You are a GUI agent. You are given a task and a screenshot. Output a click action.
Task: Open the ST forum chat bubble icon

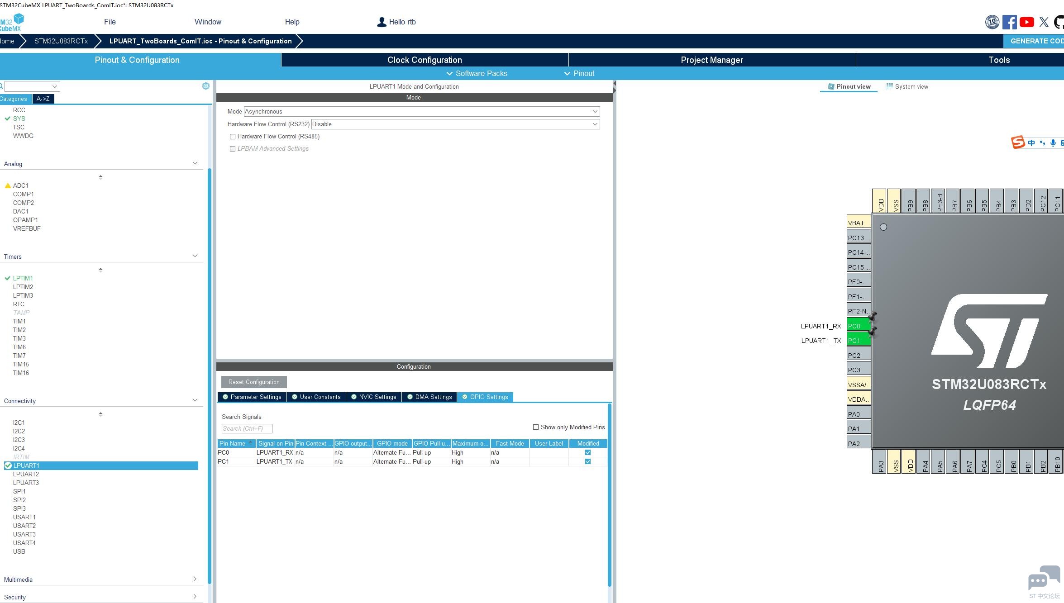[x=1044, y=578]
